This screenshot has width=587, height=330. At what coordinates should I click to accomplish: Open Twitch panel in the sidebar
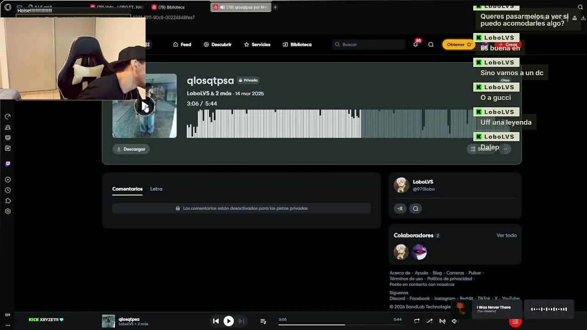pos(8,164)
